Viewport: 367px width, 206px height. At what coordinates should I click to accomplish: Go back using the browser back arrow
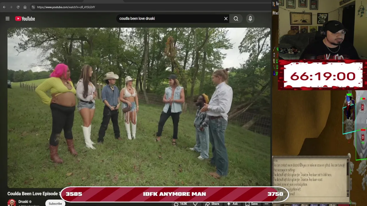[4, 7]
